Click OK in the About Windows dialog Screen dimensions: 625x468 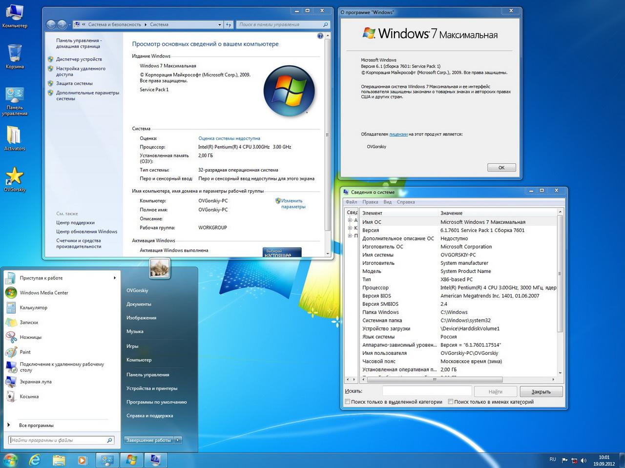[x=501, y=168]
